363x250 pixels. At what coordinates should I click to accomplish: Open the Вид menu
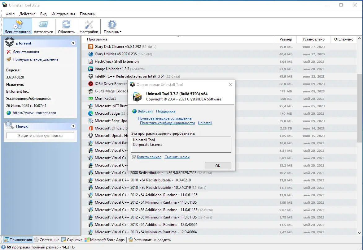[x=43, y=14]
